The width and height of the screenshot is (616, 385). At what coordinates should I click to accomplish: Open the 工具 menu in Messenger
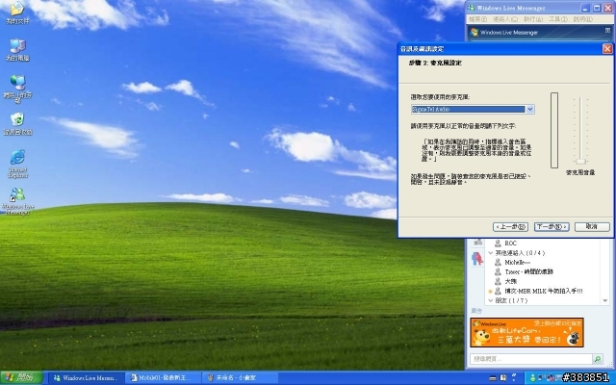point(558,19)
